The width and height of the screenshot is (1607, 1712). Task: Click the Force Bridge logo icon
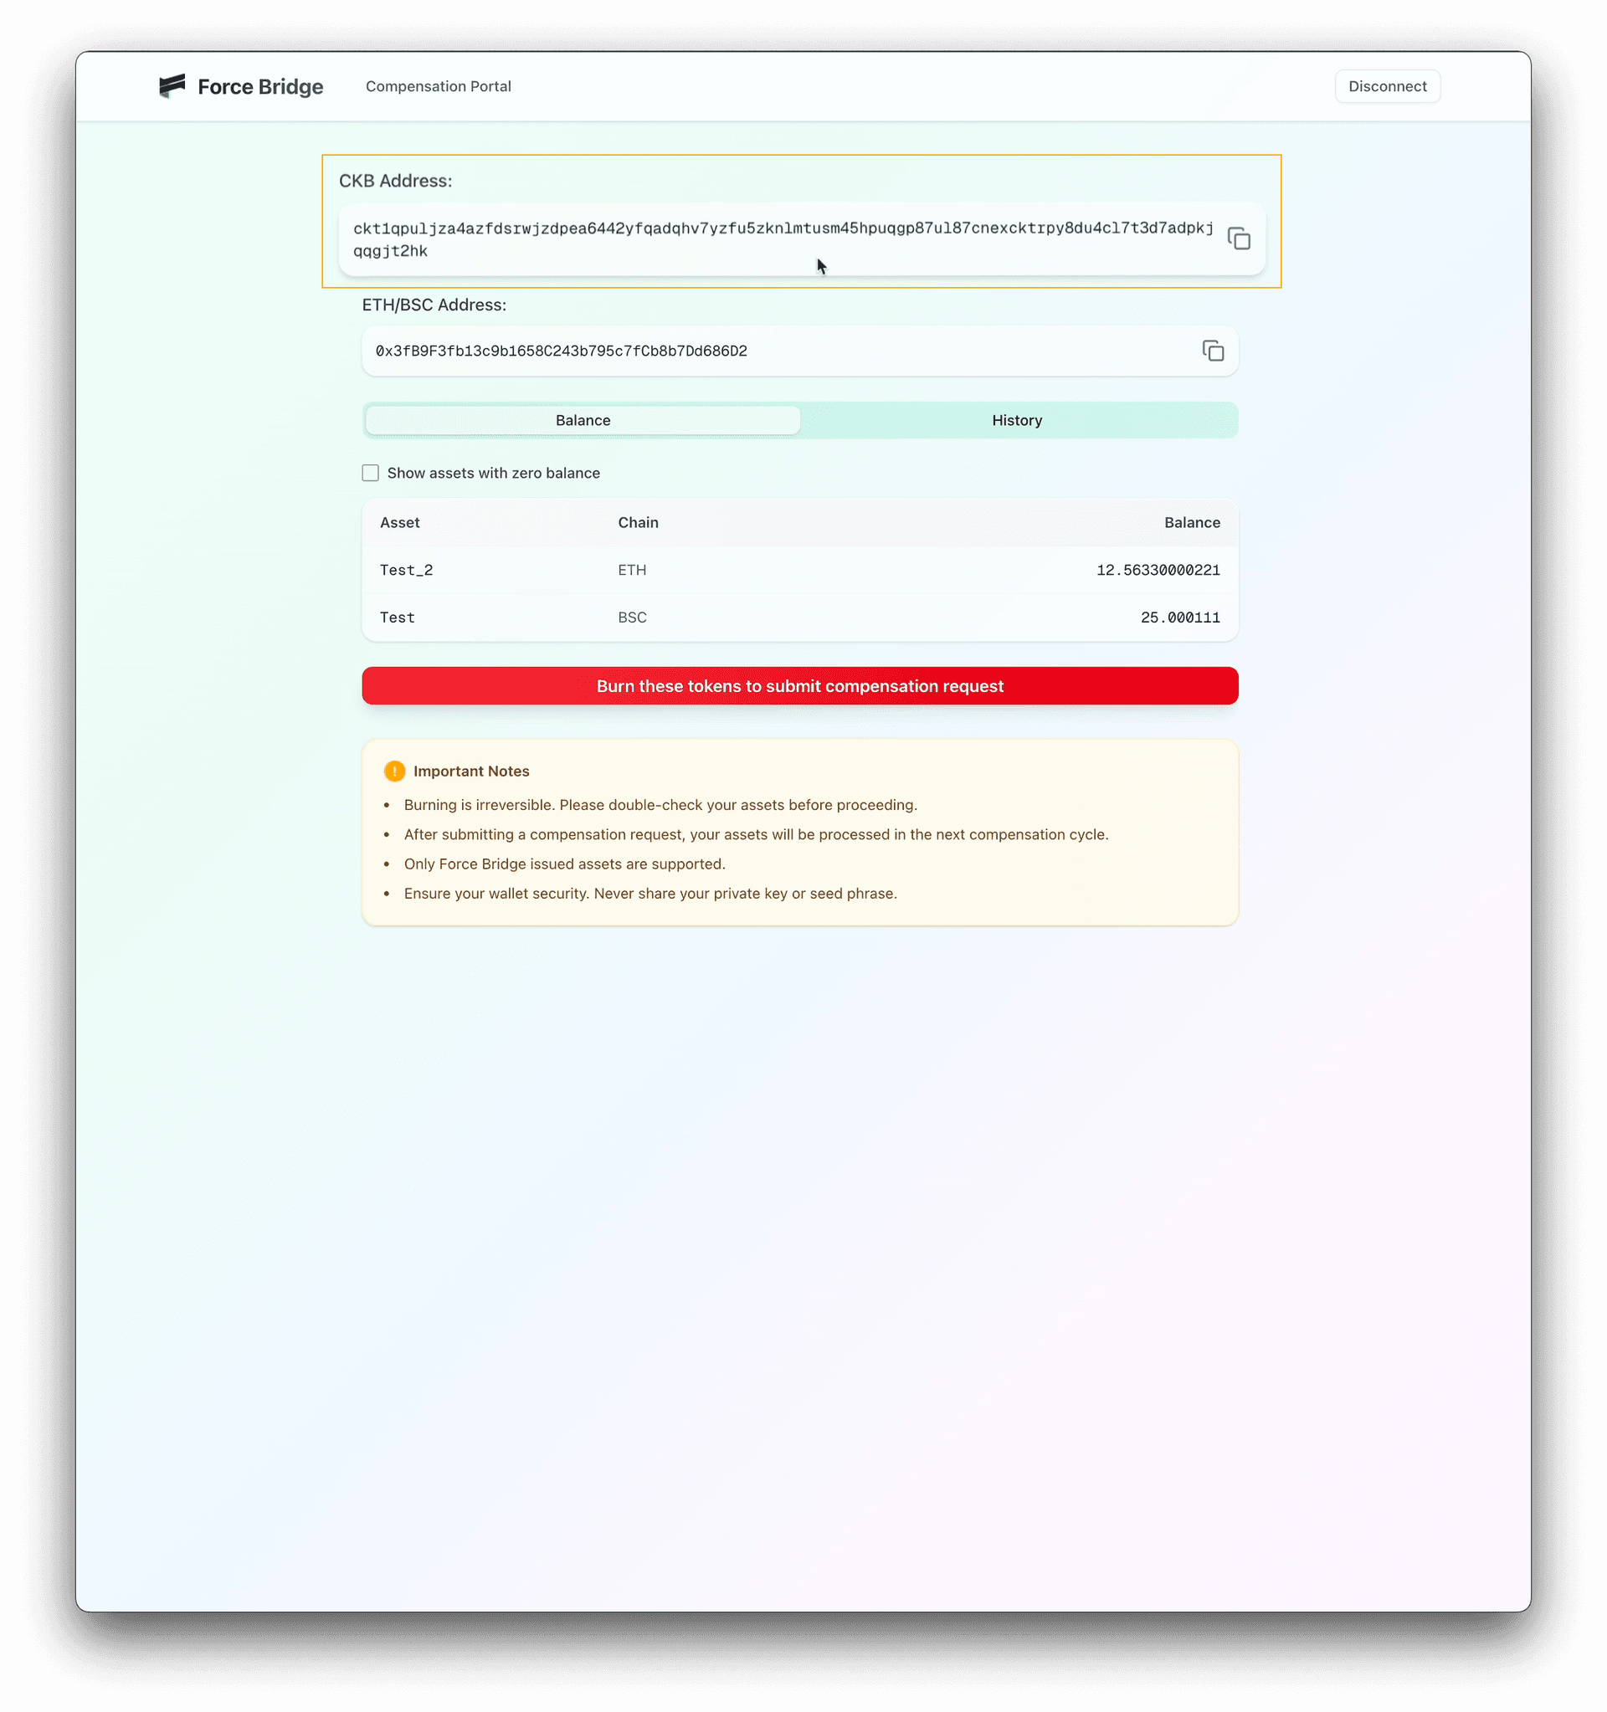pos(172,86)
